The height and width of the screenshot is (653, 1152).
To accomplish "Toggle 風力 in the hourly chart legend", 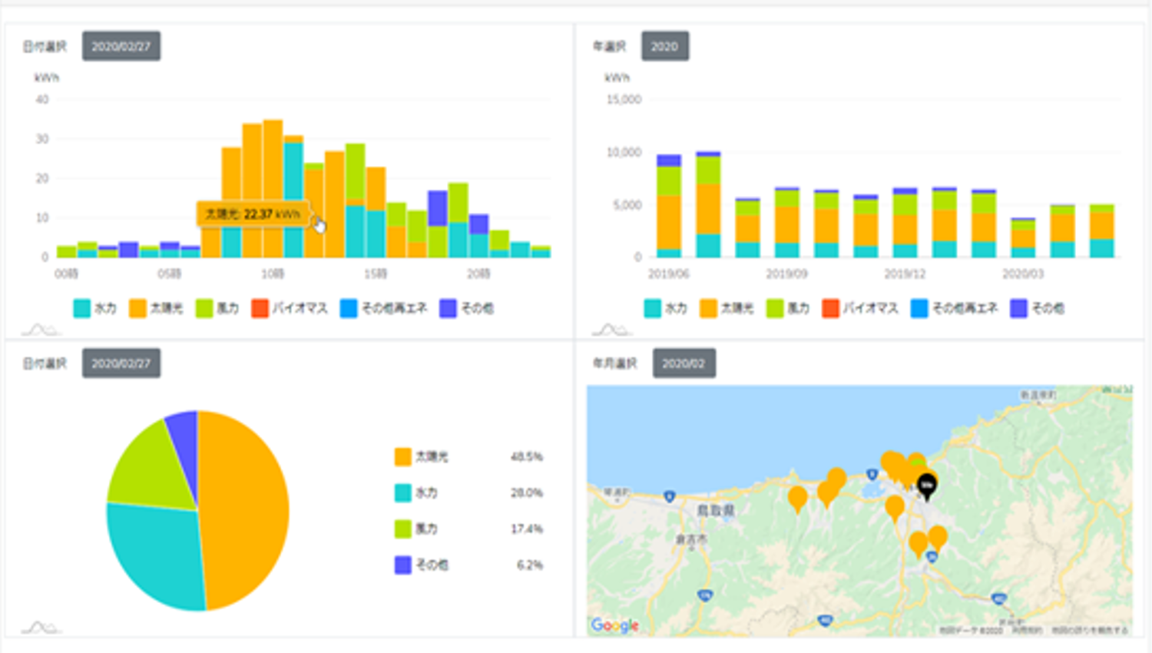I will click(217, 308).
